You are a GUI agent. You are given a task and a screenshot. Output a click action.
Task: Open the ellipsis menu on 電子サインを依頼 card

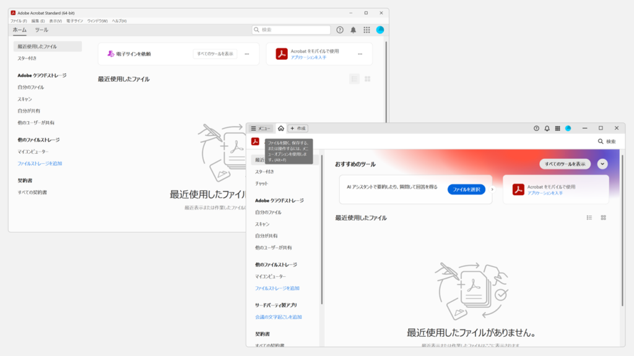click(x=247, y=54)
